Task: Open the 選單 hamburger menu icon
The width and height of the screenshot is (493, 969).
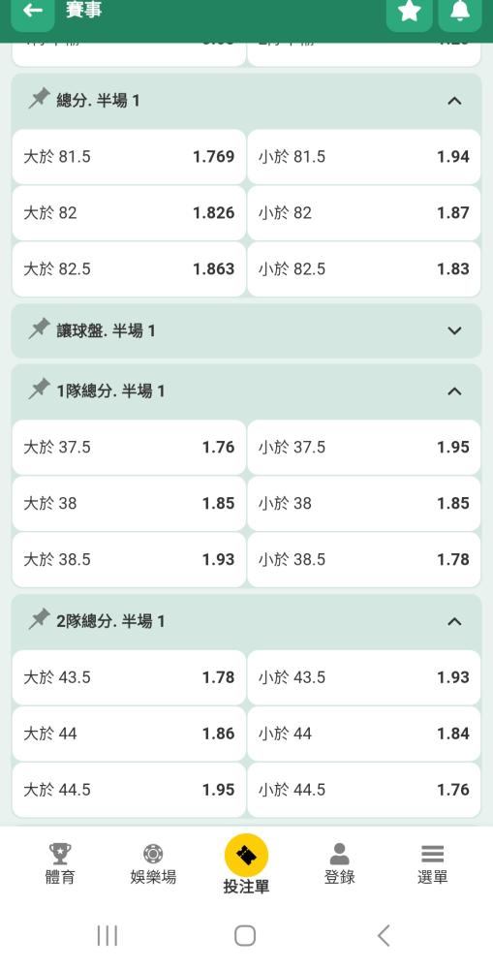Action: pyautogui.click(x=432, y=854)
